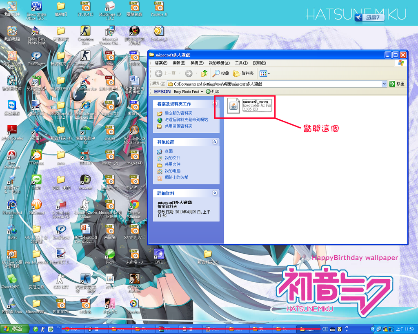
Task: Expand the address bar dropdown list
Action: click(384, 84)
